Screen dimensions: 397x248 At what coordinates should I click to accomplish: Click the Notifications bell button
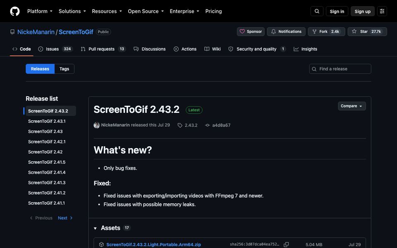[x=286, y=32]
